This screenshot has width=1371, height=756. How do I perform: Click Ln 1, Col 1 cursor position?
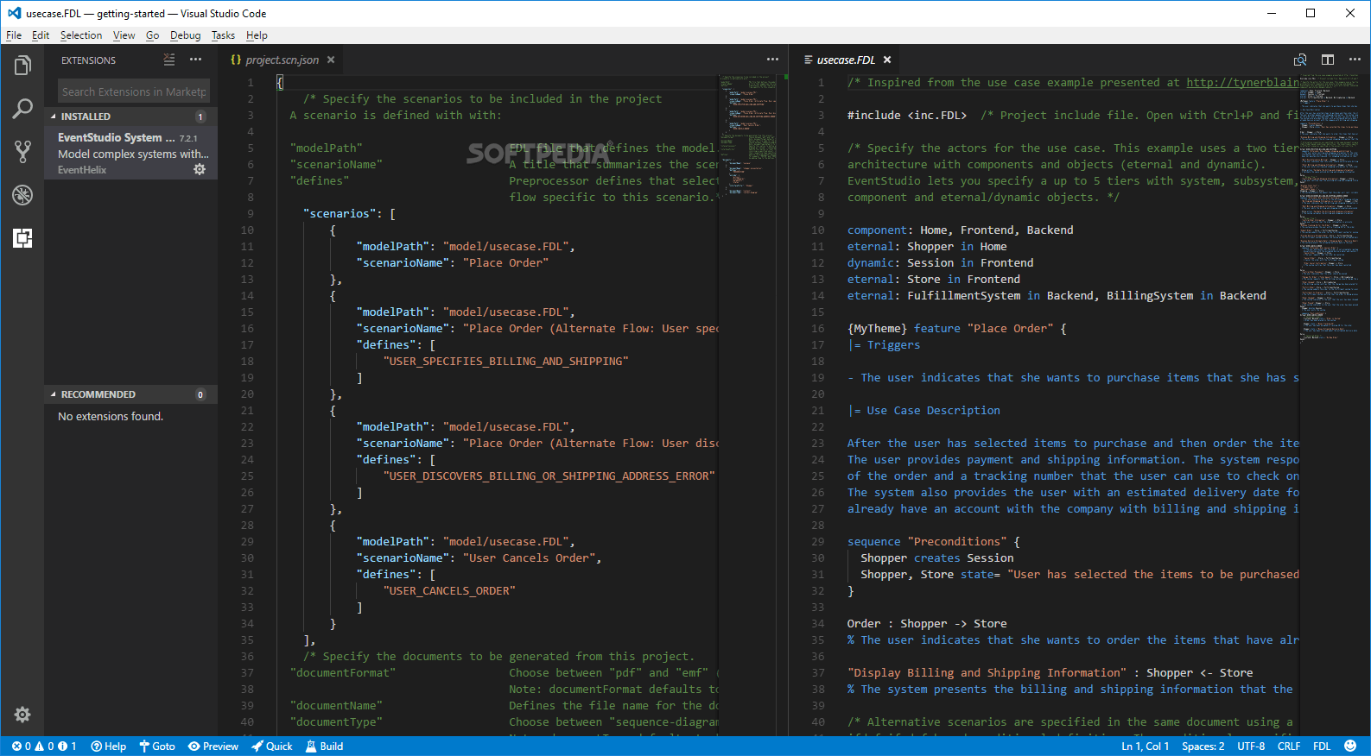(1145, 747)
